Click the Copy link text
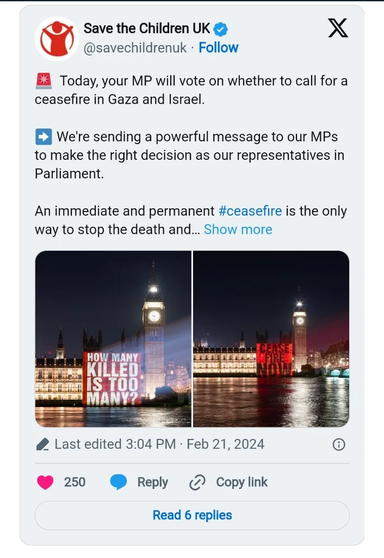This screenshot has height=558, width=384. [241, 482]
